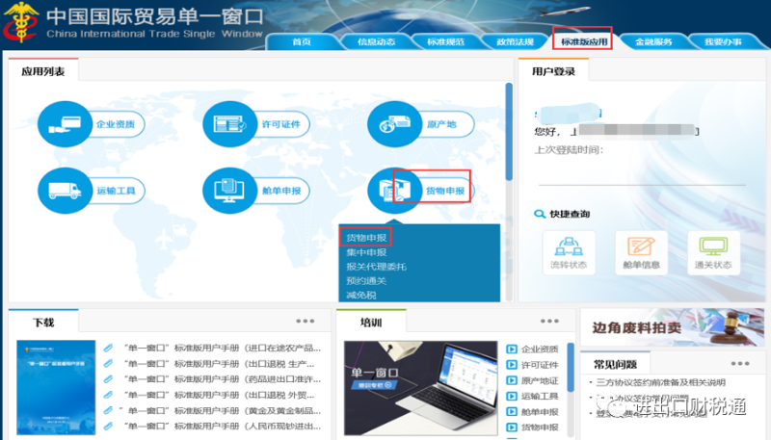Expand more options in 常见问题 panel
The image size is (771, 440).
[x=740, y=363]
